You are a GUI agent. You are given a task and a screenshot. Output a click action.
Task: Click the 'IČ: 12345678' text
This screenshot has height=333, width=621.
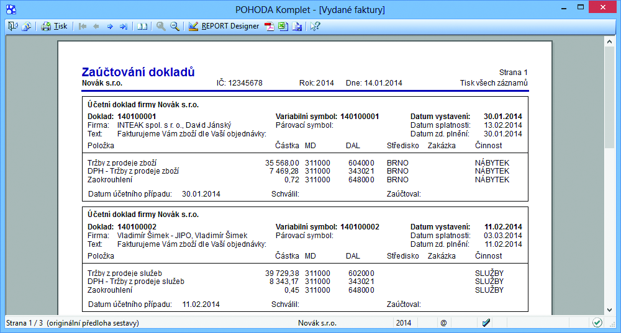coord(239,83)
